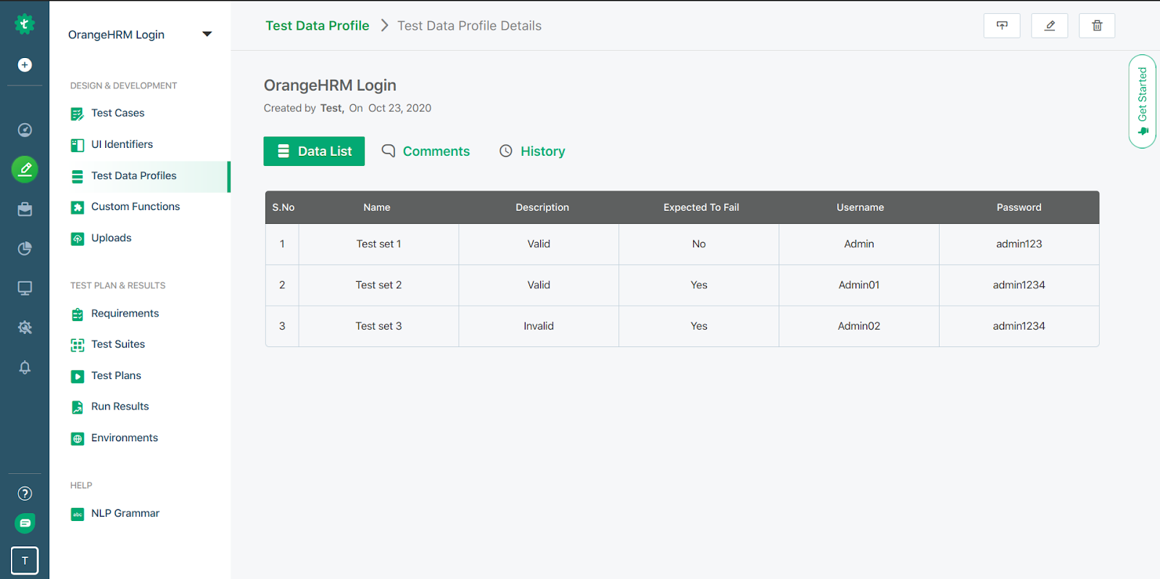Open the Get Started side tab
The width and height of the screenshot is (1160, 579).
[x=1143, y=101]
